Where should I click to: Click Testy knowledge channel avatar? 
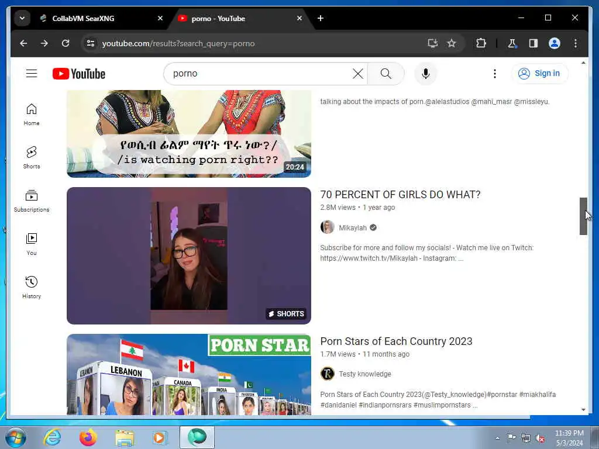328,374
